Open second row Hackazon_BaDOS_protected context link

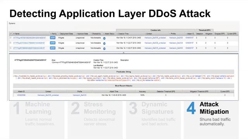(155, 43)
